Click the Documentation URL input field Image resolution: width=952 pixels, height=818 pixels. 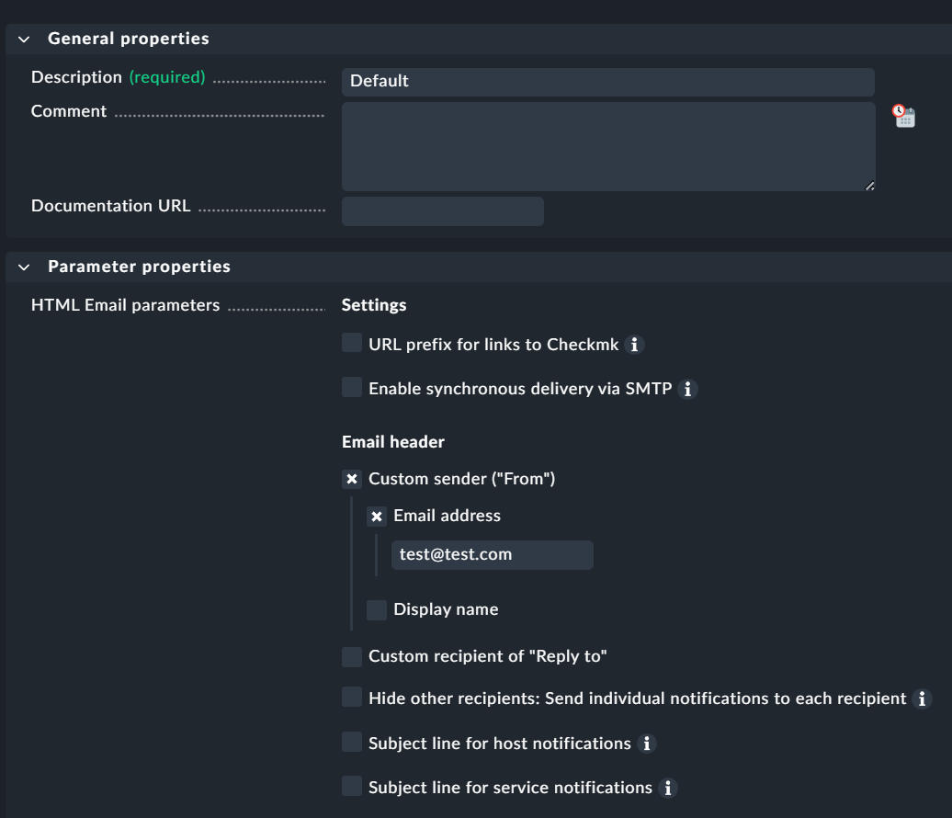point(442,211)
